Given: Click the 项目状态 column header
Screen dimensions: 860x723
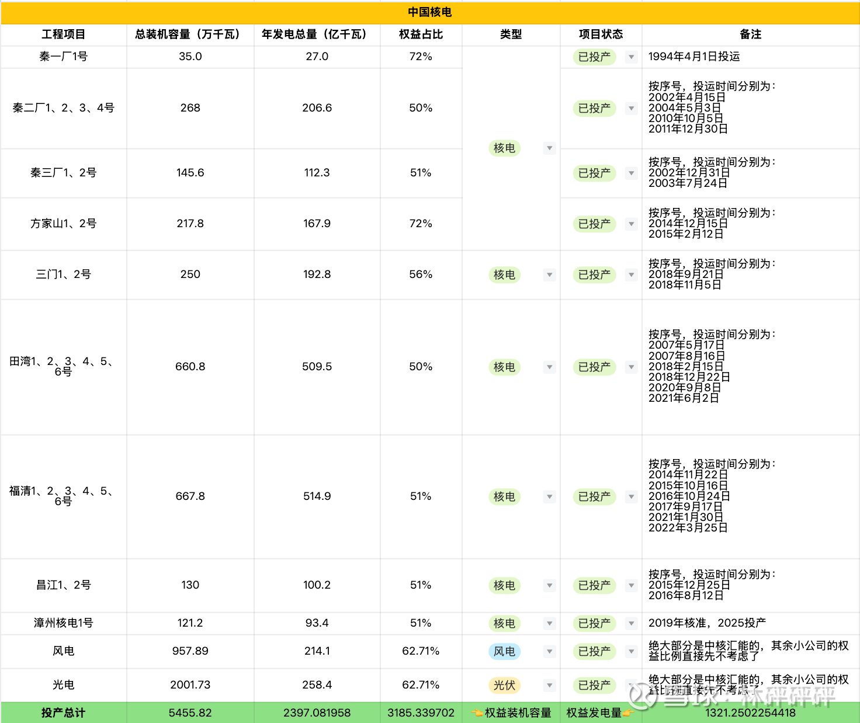Looking at the screenshot, I should coord(601,34).
